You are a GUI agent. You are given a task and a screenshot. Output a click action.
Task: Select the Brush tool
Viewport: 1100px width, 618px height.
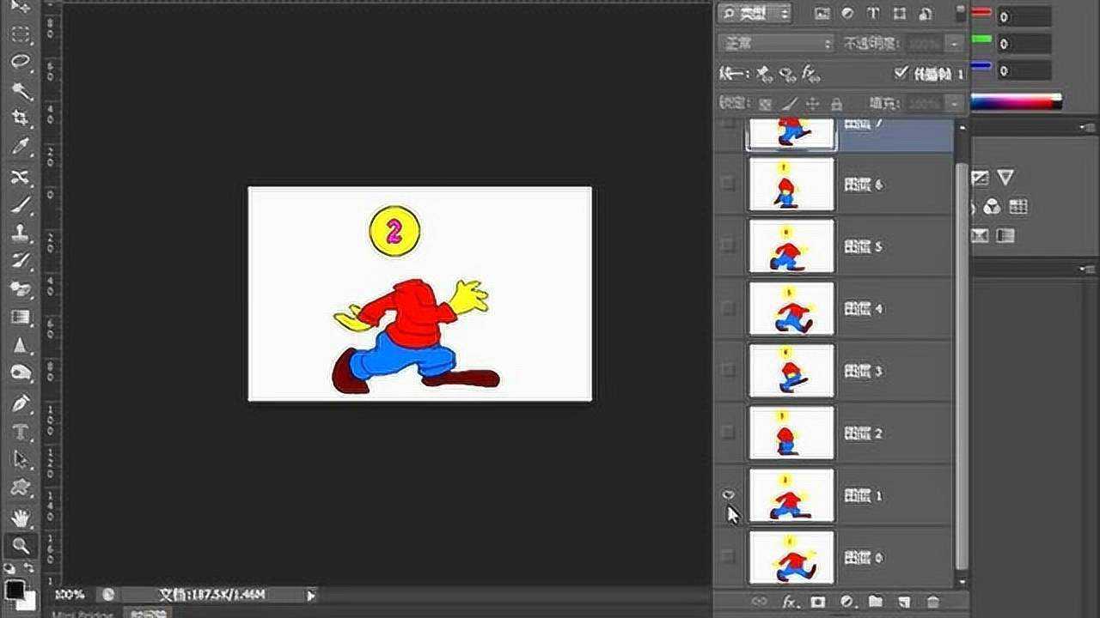pos(21,205)
